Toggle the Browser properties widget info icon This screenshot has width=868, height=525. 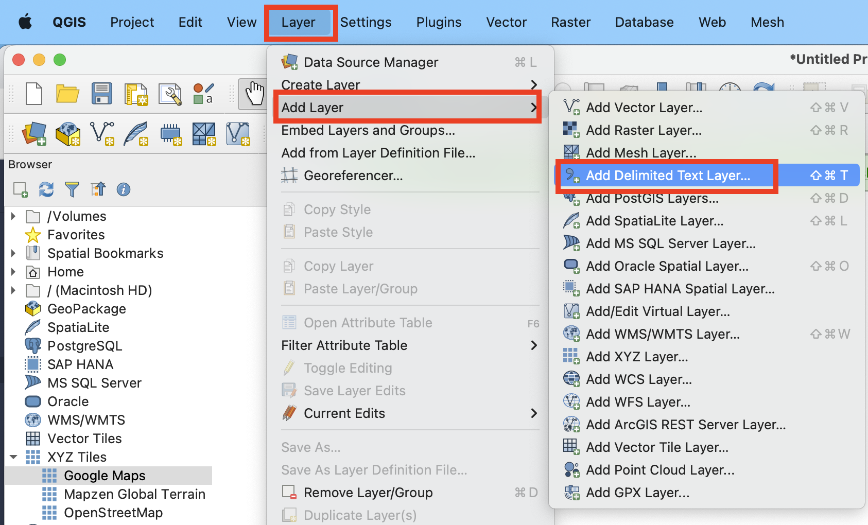[124, 189]
